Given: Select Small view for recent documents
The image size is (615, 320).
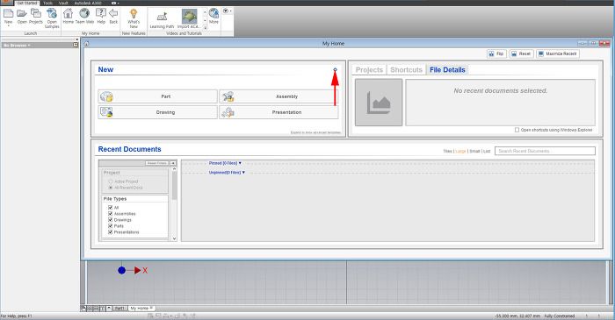Looking at the screenshot, I should [x=474, y=151].
